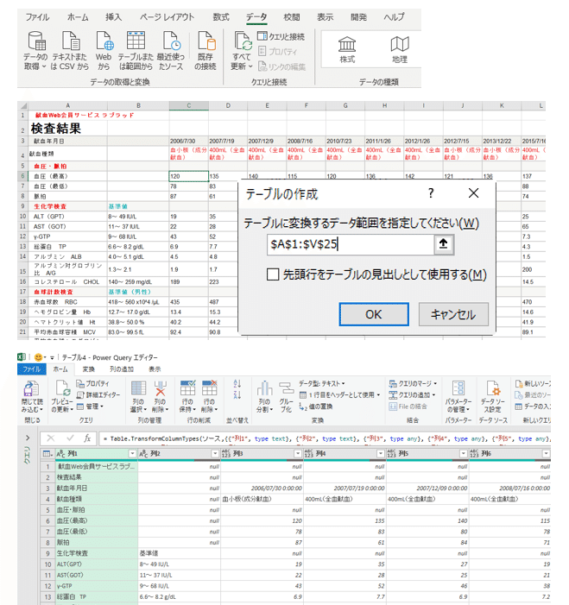Click the fx formula icon in Power Query
The width and height of the screenshot is (569, 605).
click(x=87, y=438)
